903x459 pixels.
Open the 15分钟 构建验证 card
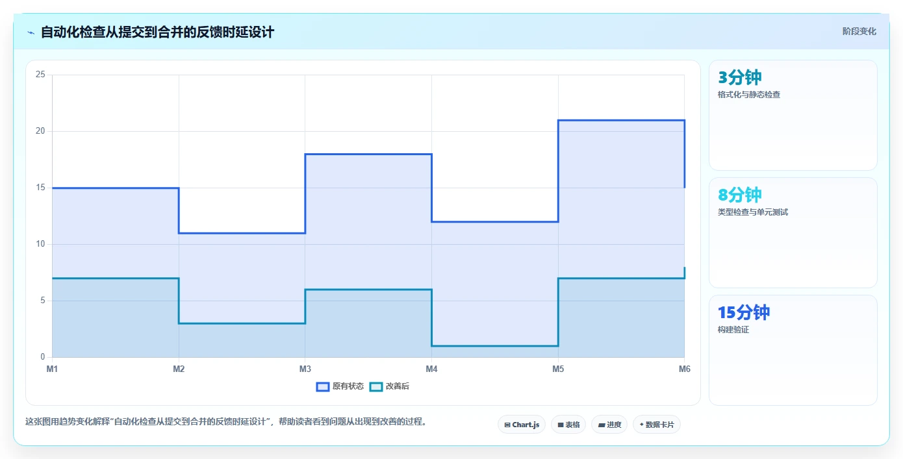coord(793,350)
